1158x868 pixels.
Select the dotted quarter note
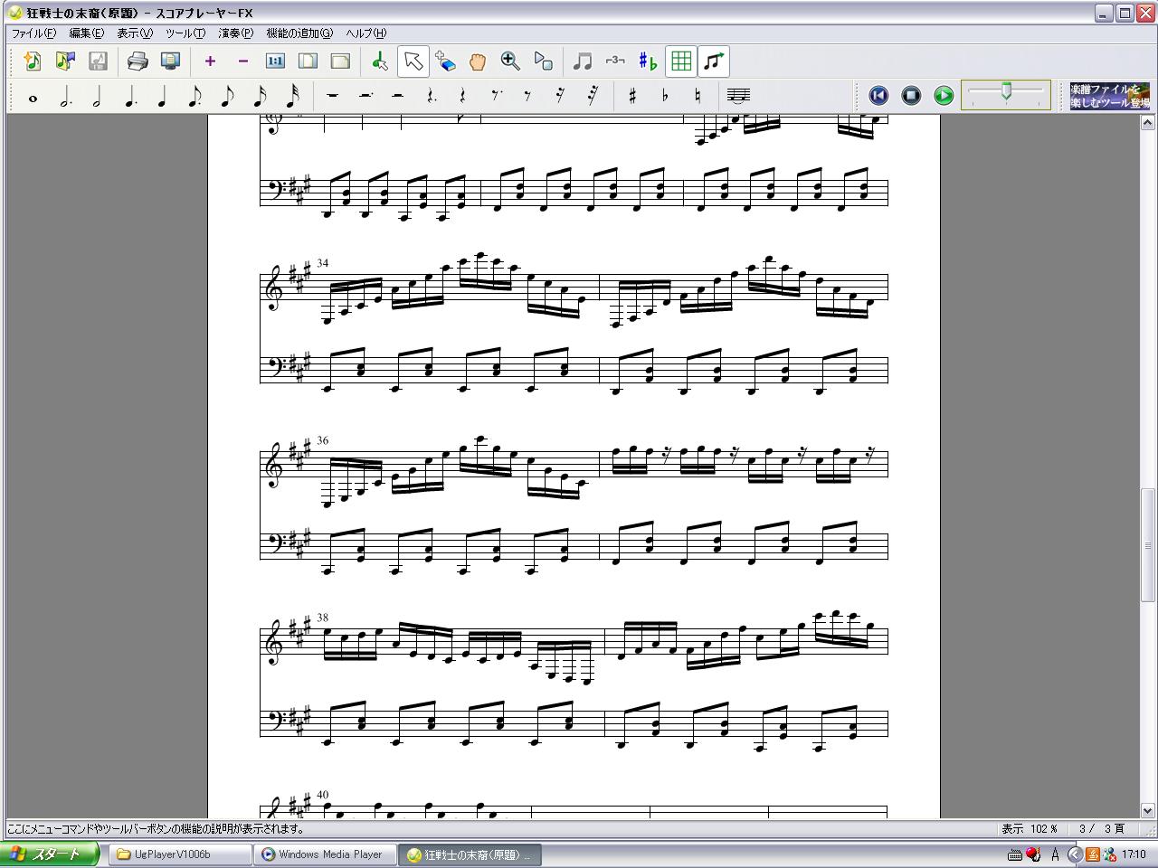(x=130, y=97)
